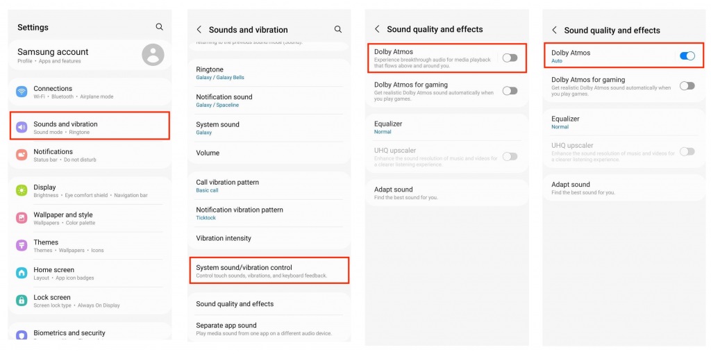Screen dimensions: 711x354
Task: Tap the Notifications bell icon
Action: coord(22,155)
